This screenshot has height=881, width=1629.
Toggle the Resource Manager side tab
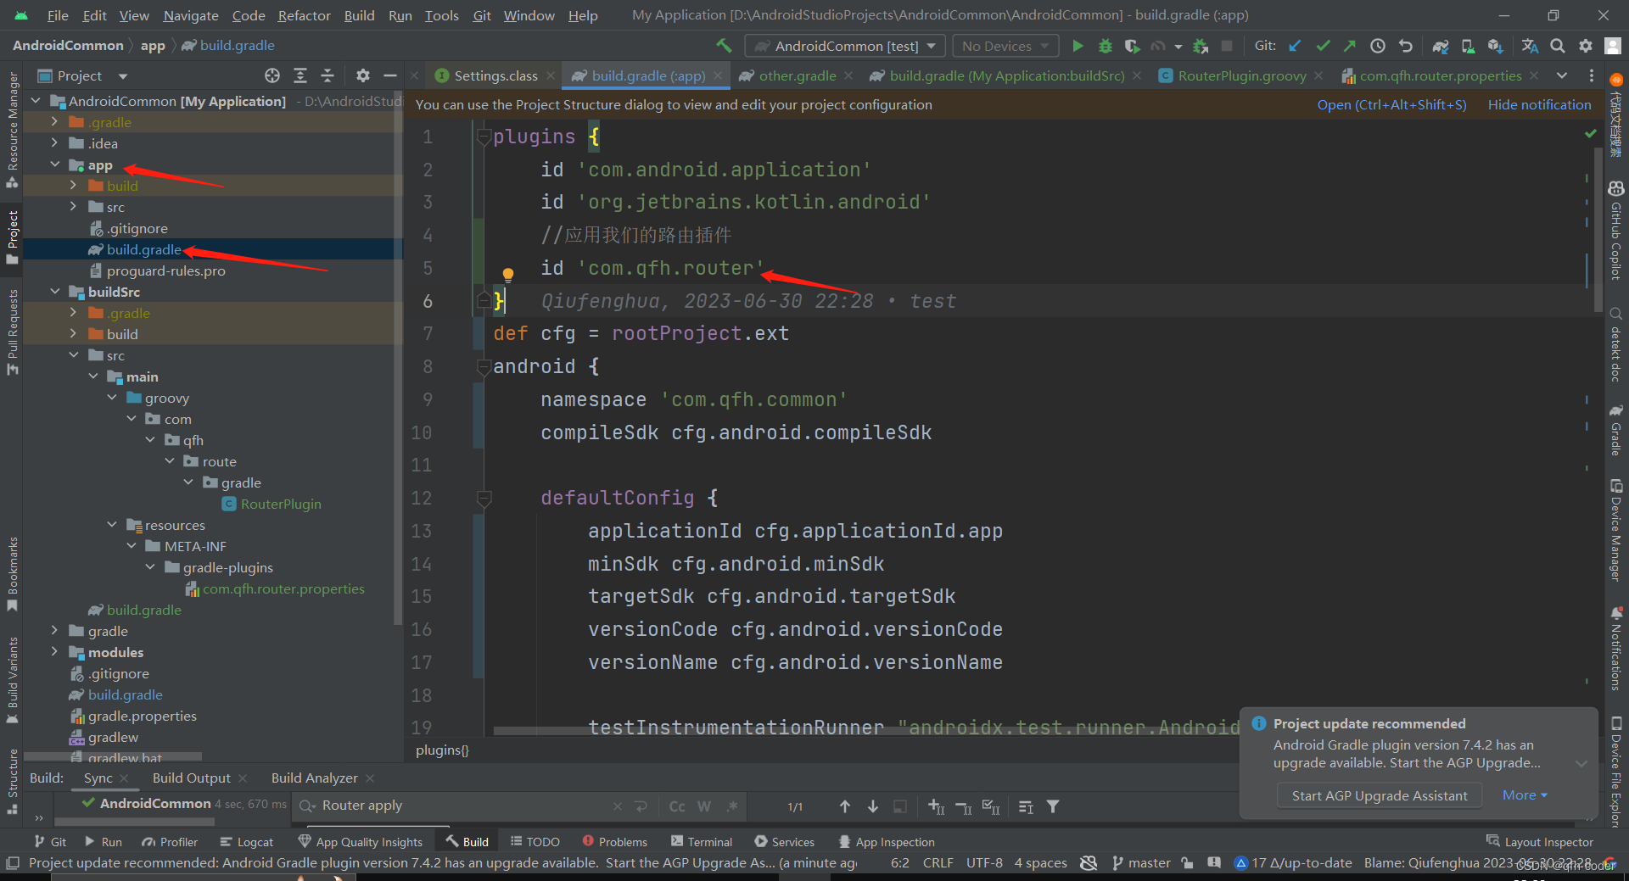12,130
